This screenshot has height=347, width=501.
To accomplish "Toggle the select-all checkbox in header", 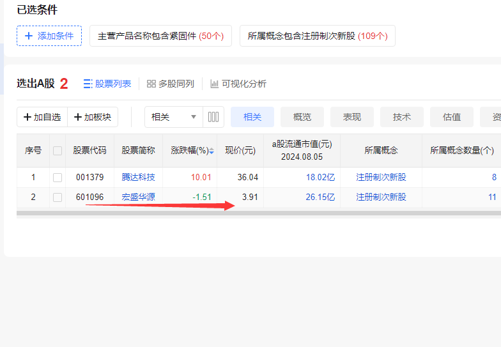I will (58, 151).
